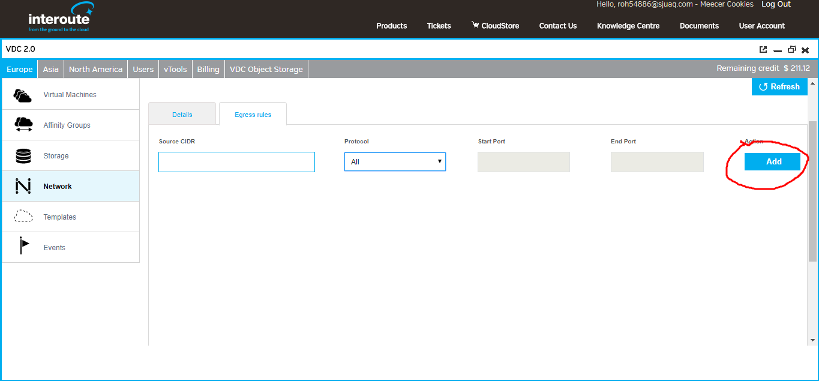
Task: Restore the VDC 2.0 panel size
Action: pos(792,50)
